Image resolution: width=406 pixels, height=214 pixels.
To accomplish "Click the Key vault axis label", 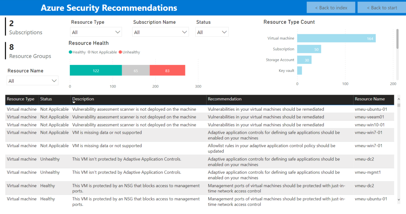I will pyautogui.click(x=286, y=71).
